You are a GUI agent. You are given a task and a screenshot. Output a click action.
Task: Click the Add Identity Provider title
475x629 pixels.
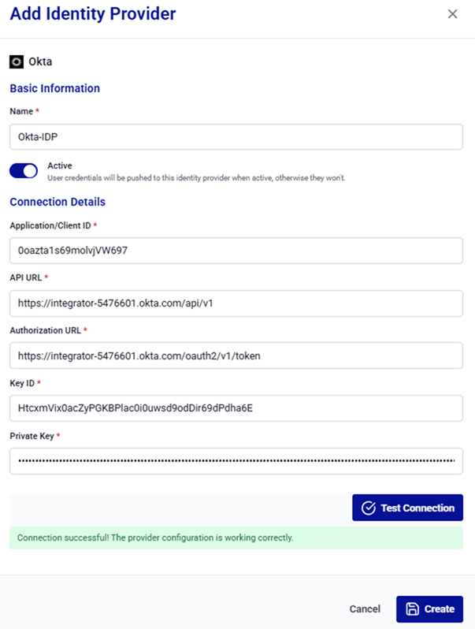pos(93,13)
